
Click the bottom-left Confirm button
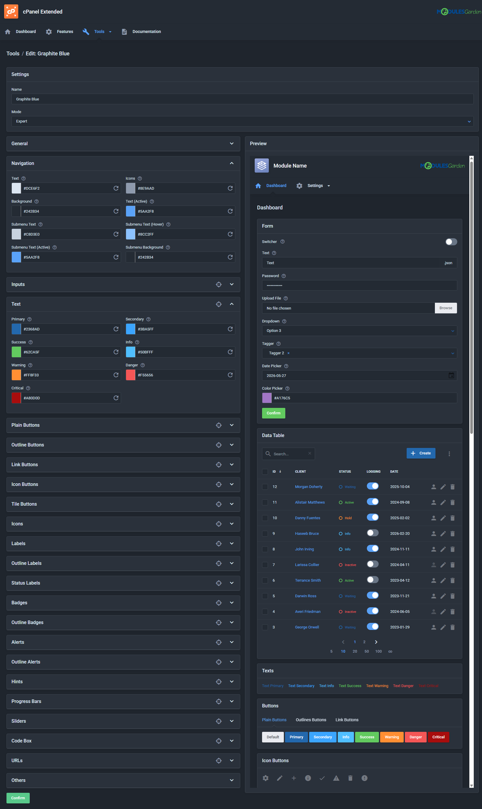[x=18, y=798]
